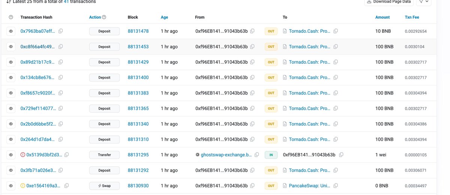This screenshot has height=195, width=450.
Task: Copy hash 0x5139d3bf2d3 to clipboard
Action: click(x=66, y=154)
